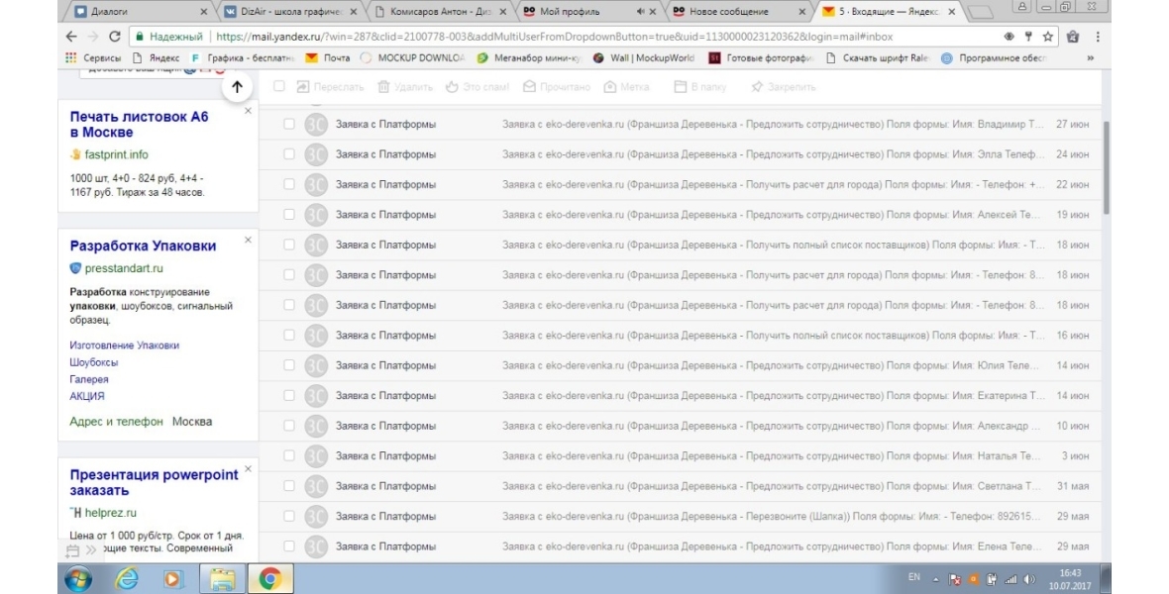Viewport: 1169px width, 594px height.
Task: Open Печать листовок А6 ad link
Action: point(140,125)
